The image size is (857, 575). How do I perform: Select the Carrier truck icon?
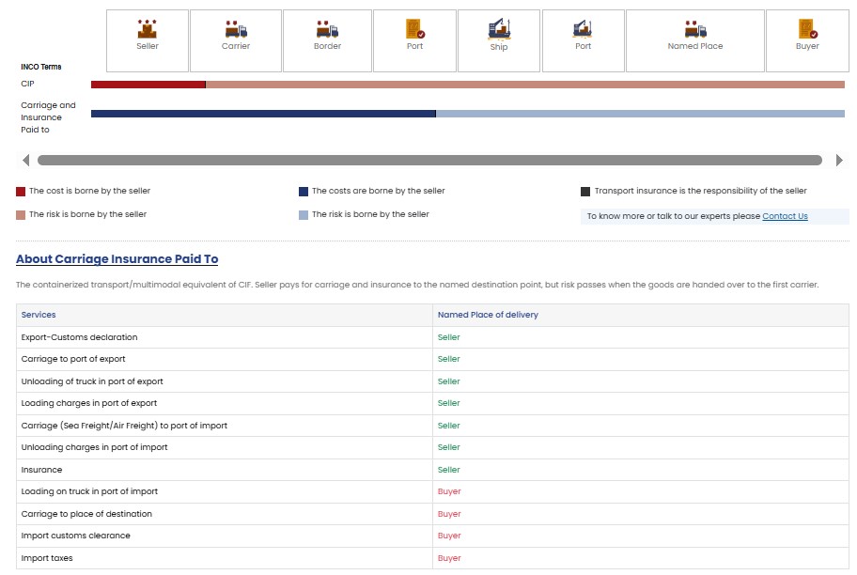tap(236, 29)
